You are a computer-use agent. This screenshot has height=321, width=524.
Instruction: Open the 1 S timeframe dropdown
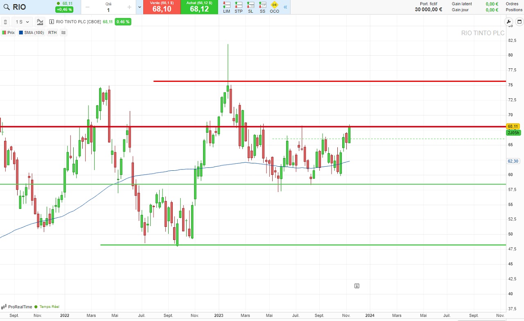click(23, 22)
